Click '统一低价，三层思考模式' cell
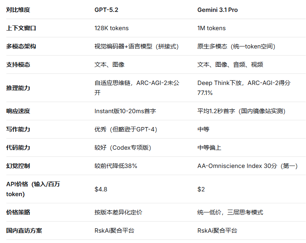Image resolution: width=306 pixels, height=243 pixels. coord(230,212)
